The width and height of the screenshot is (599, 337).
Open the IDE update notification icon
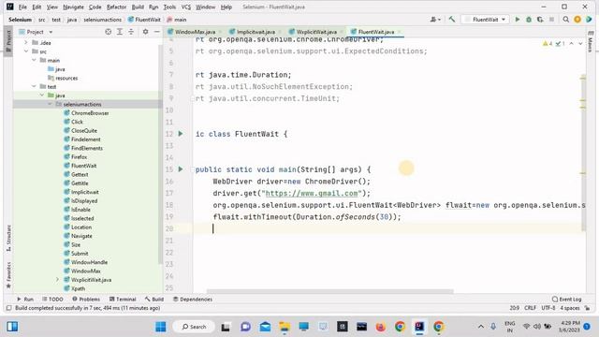577,19
